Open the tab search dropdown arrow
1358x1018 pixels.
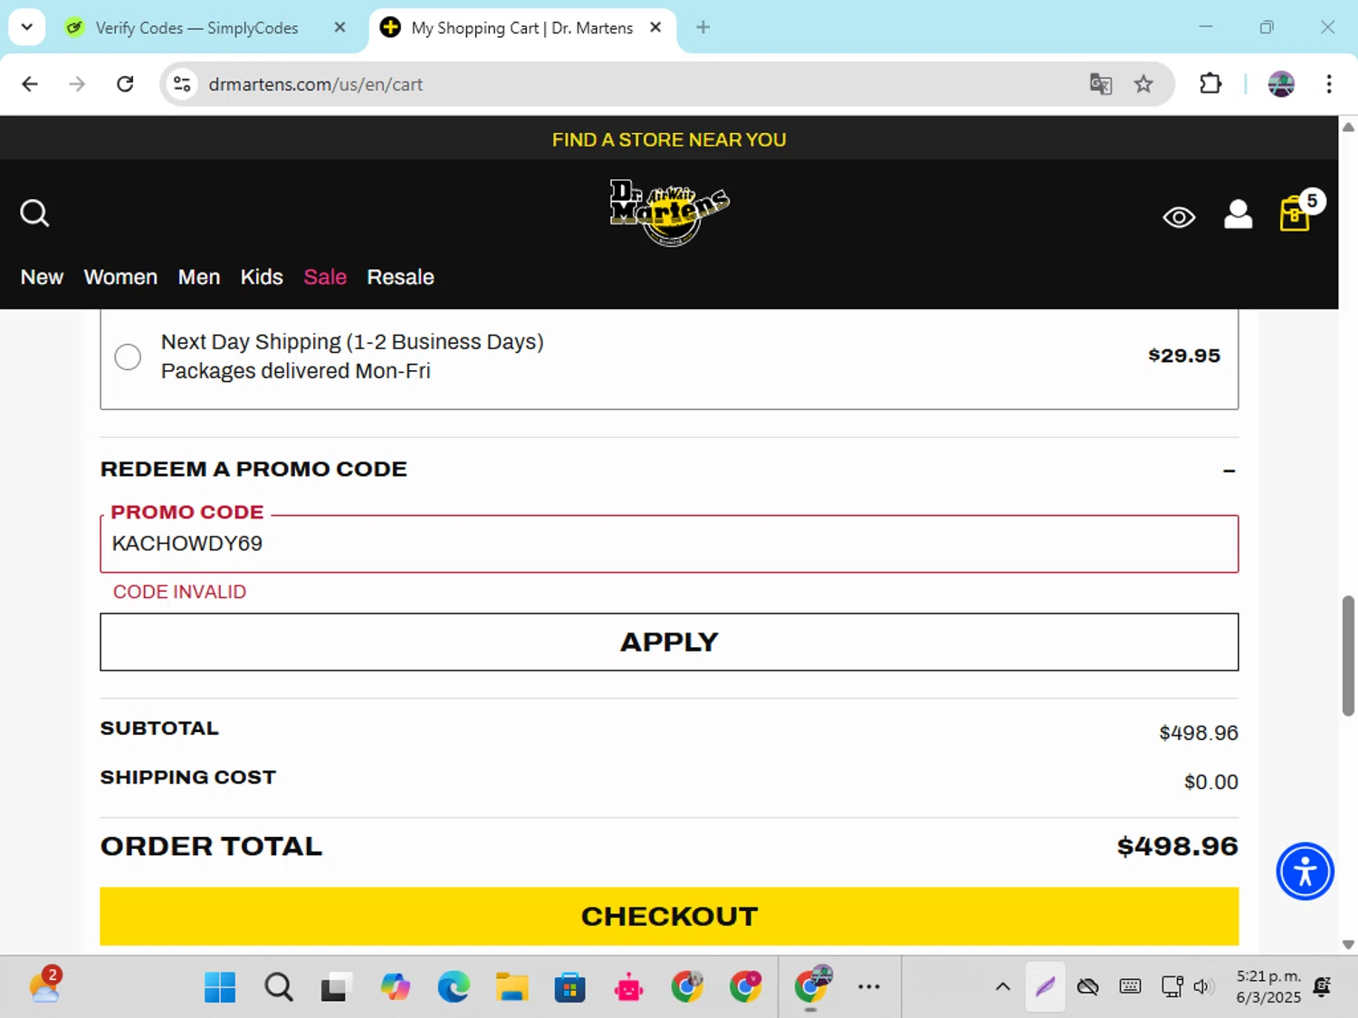[27, 27]
